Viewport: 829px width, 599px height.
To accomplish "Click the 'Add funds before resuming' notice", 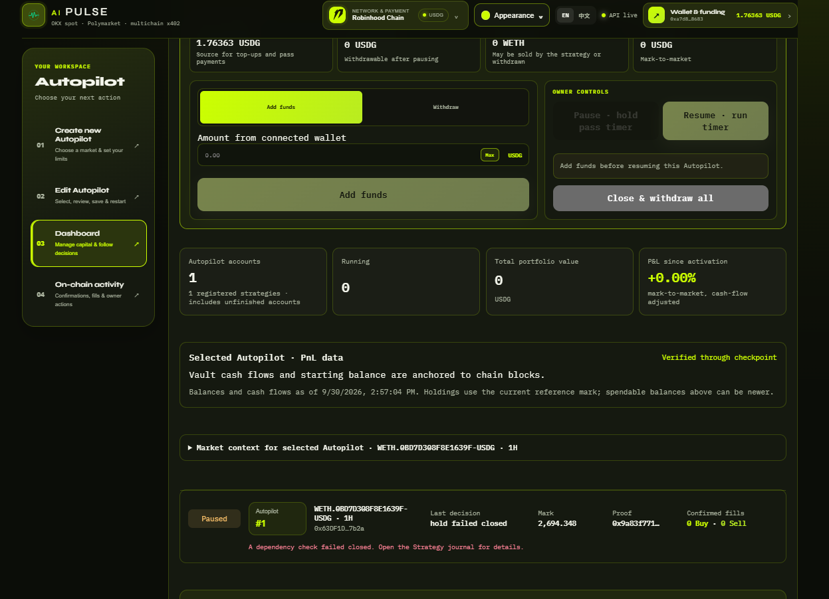I will [x=661, y=166].
